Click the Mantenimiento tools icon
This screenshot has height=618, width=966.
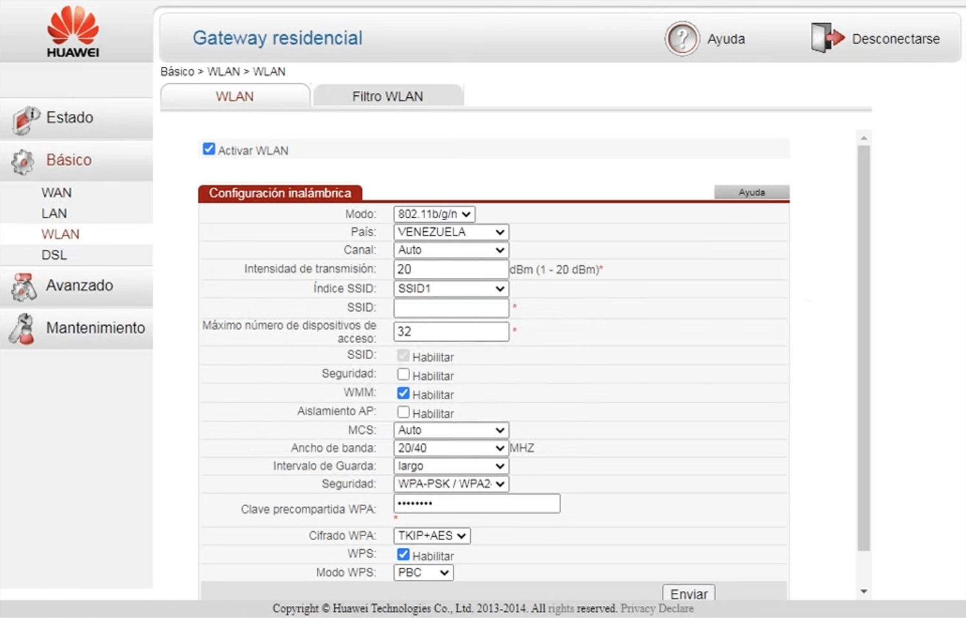(23, 329)
